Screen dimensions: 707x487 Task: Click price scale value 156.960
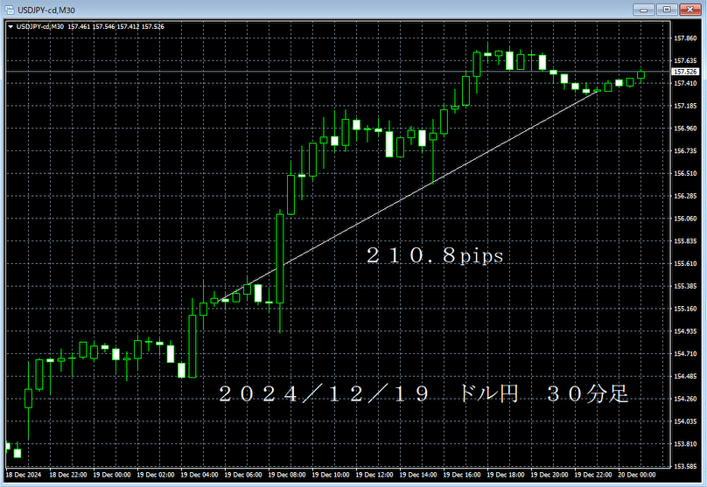pyautogui.click(x=685, y=129)
